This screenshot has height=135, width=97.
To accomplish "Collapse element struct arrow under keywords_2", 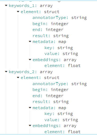I will tap(18, 78).
